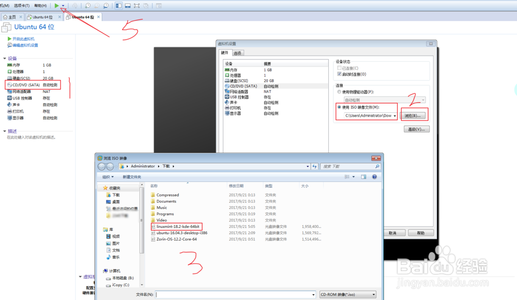This screenshot has width=517, height=300.
Task: Click back arrow in browse ISO dialog
Action: [x=101, y=166]
